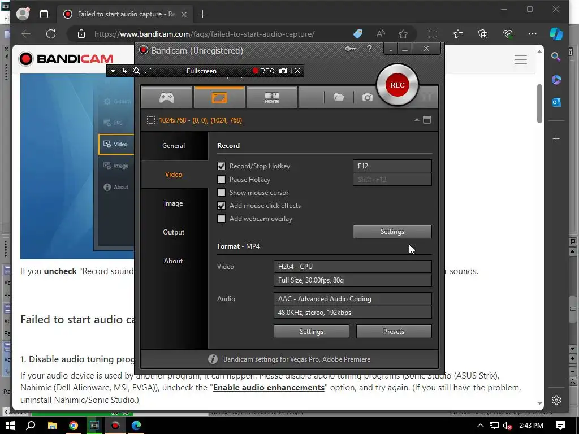Click REC in the Fullscreen recording bar
This screenshot has width=579, height=434.
click(x=263, y=71)
